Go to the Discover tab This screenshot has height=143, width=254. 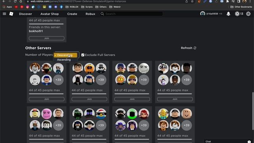tap(25, 14)
